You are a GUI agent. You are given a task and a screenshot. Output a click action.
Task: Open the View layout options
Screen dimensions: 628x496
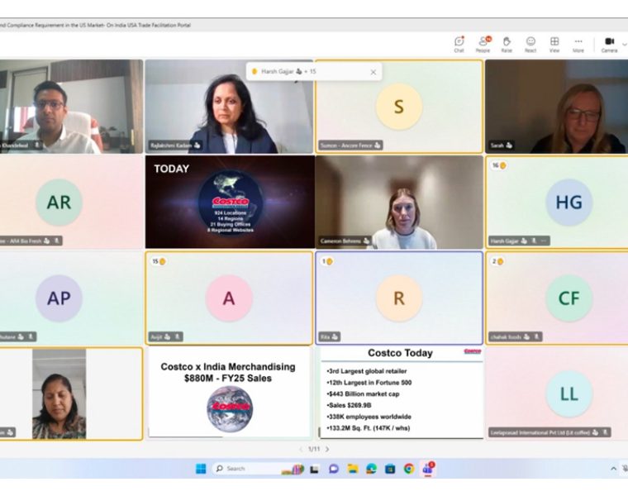pyautogui.click(x=554, y=43)
